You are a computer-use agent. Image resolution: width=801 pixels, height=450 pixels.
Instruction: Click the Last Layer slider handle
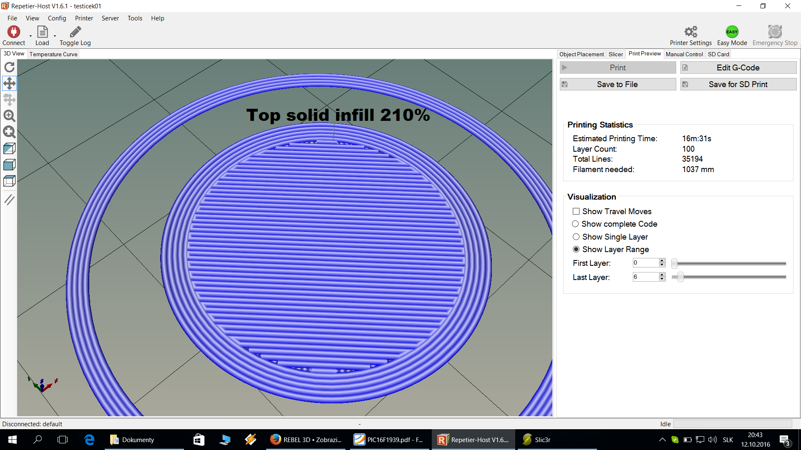pos(680,277)
